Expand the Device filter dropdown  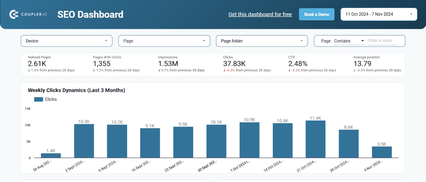(x=66, y=41)
